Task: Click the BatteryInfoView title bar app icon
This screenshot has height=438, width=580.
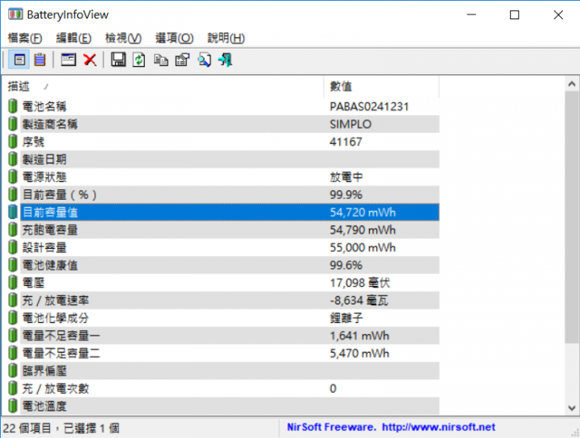Action: [x=15, y=14]
